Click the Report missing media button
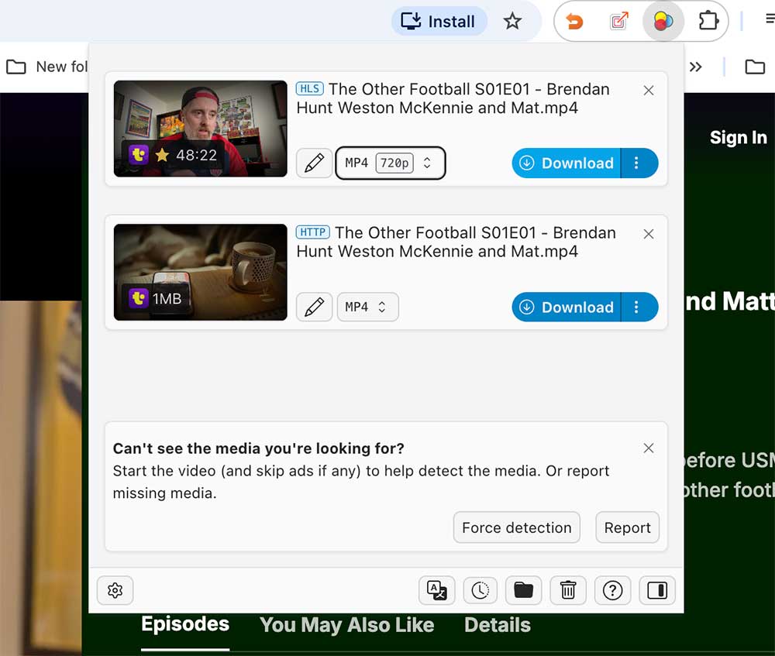This screenshot has height=656, width=775. pyautogui.click(x=627, y=527)
